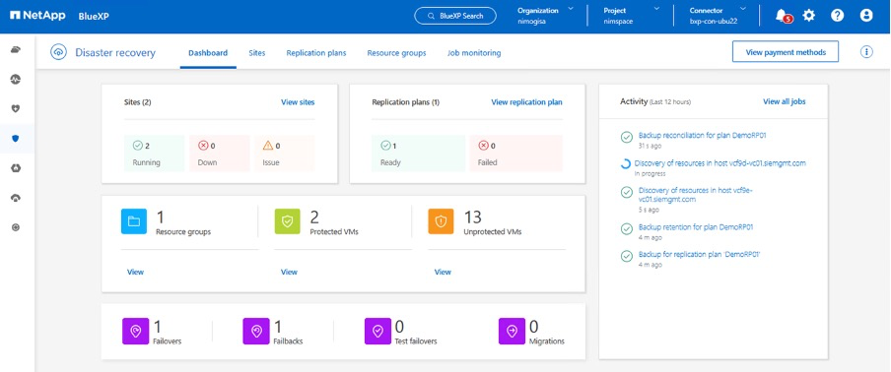Click the Down sites status tile
891x372 pixels.
220,154
